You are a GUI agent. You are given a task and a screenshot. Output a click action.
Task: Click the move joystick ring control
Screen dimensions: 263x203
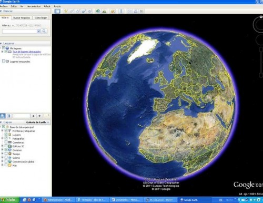pyautogui.click(x=260, y=39)
